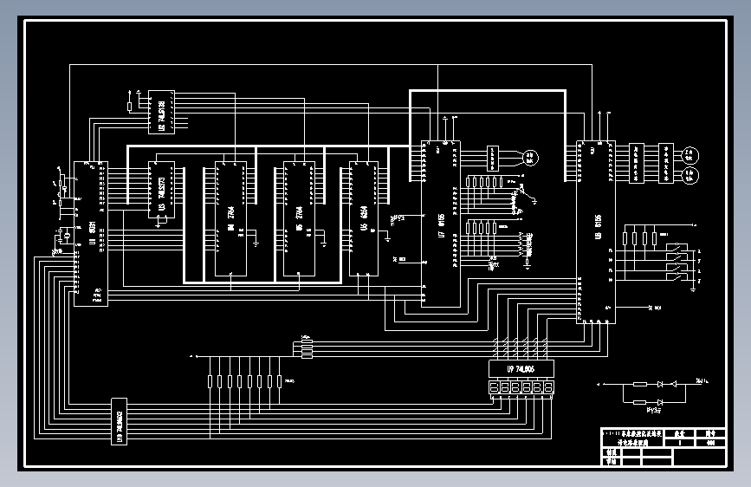Image resolution: width=751 pixels, height=487 pixels.
Task: Select the upper resistor array right of U7
Action: [x=484, y=182]
